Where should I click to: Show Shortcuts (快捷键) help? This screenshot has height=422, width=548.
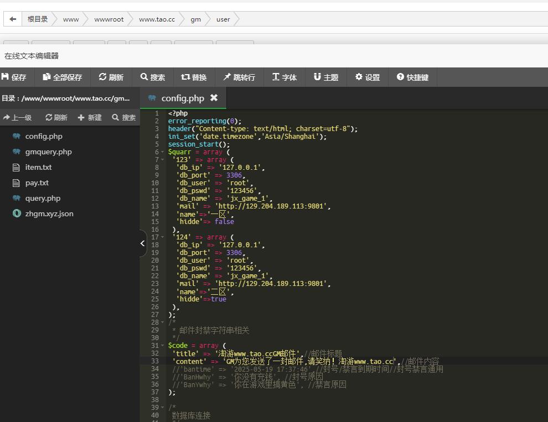[412, 77]
